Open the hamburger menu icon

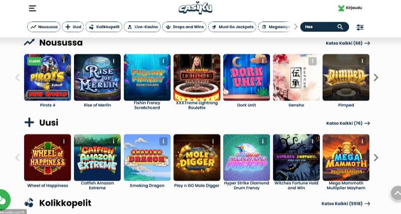coord(32,8)
